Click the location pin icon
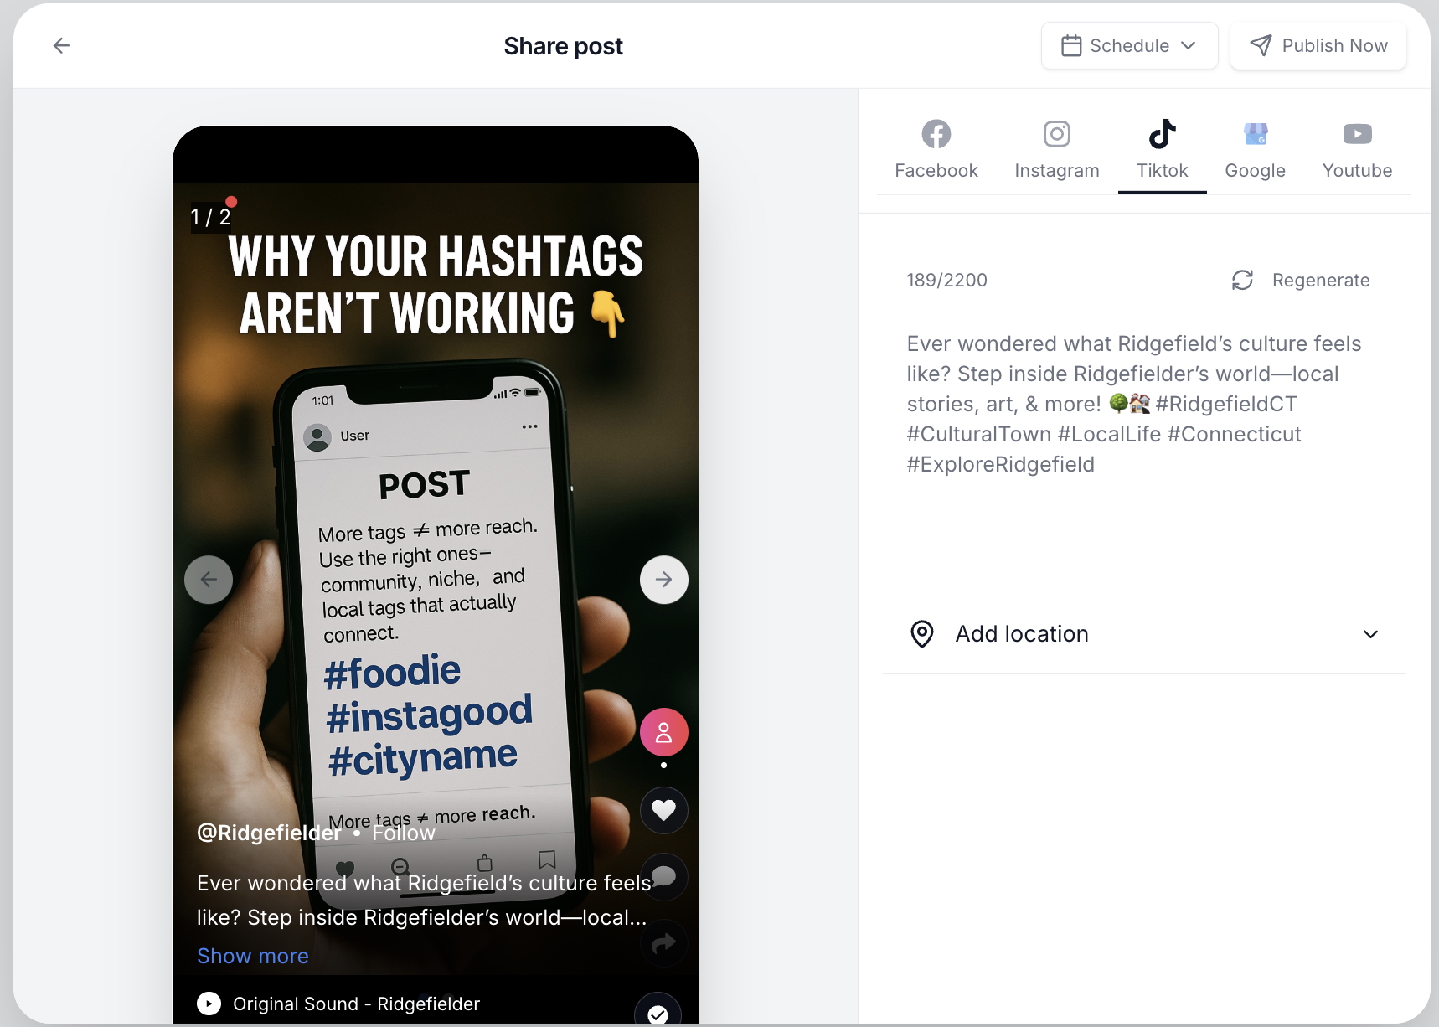Image resolution: width=1439 pixels, height=1027 pixels. point(921,634)
